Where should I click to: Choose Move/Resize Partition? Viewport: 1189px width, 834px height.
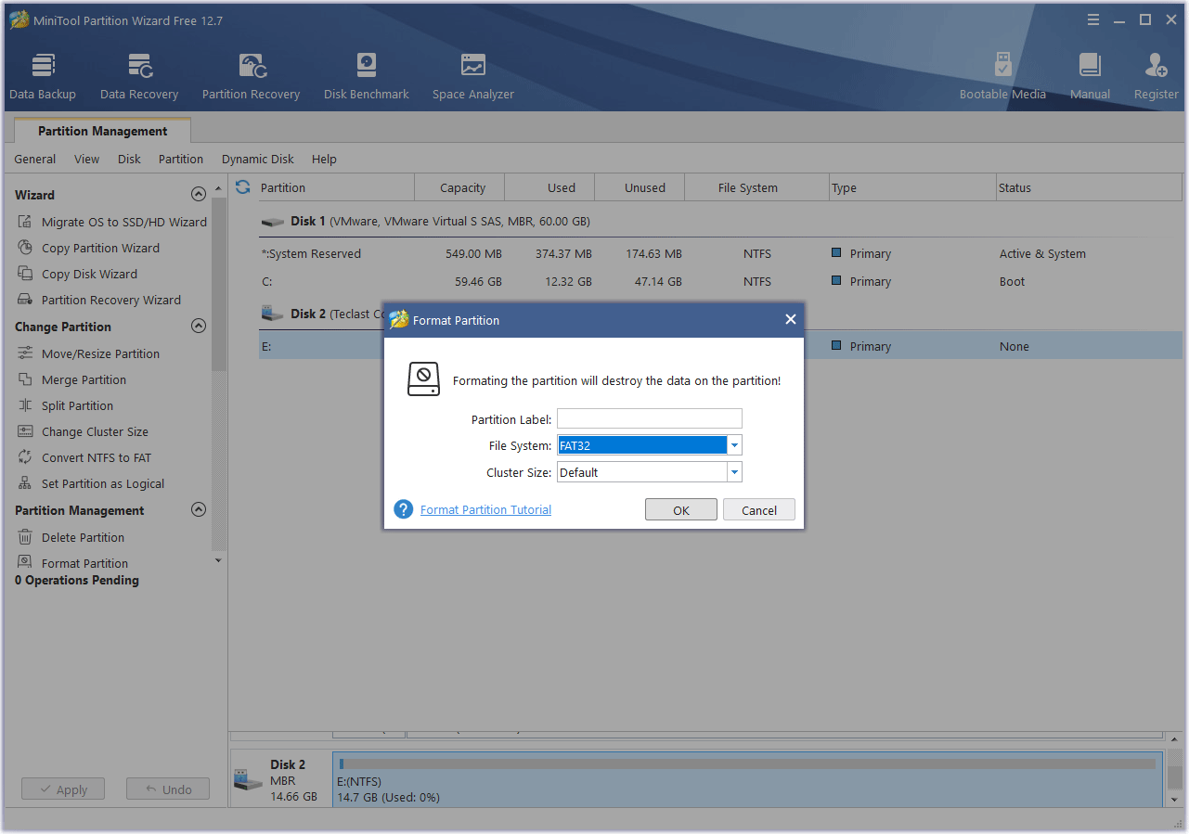click(x=88, y=353)
